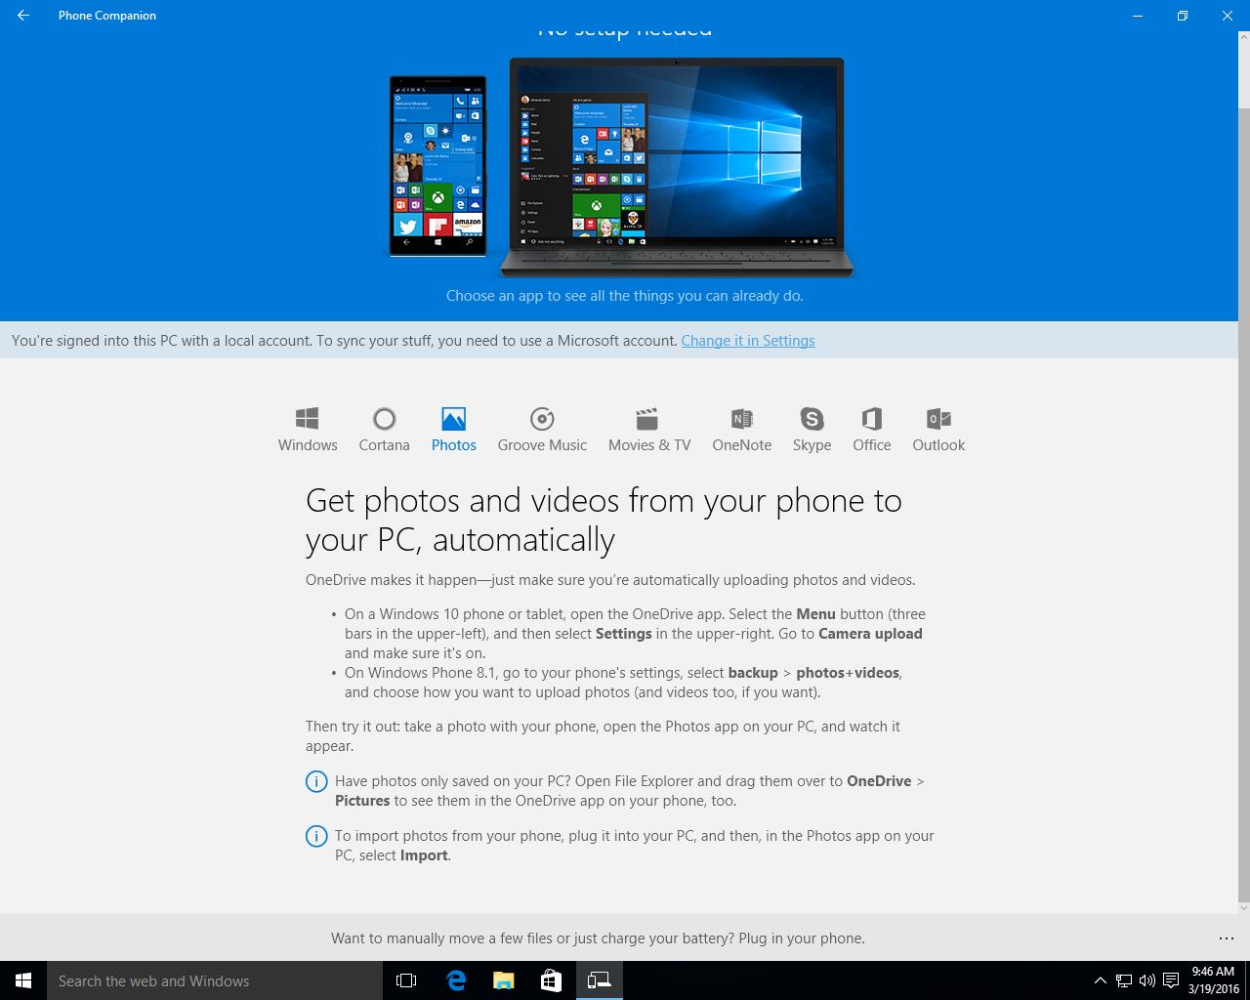Open the Movies & TV clapperboard icon
Image resolution: width=1250 pixels, height=1000 pixels.
pos(646,419)
